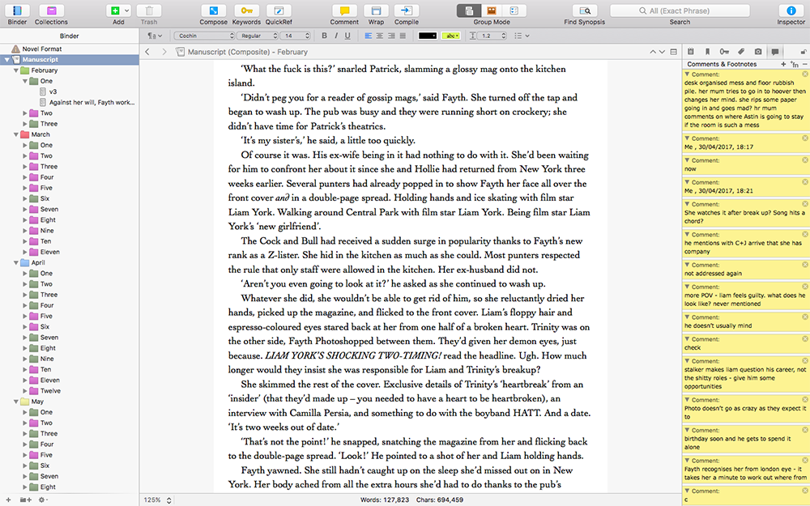The height and width of the screenshot is (506, 810).
Task: Open list style dropdown
Action: coord(522,36)
